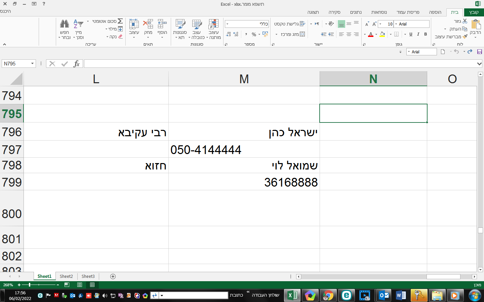Switch to the Data (נתונים) tab
Image resolution: width=484 pixels, height=302 pixels.
coord(356,12)
